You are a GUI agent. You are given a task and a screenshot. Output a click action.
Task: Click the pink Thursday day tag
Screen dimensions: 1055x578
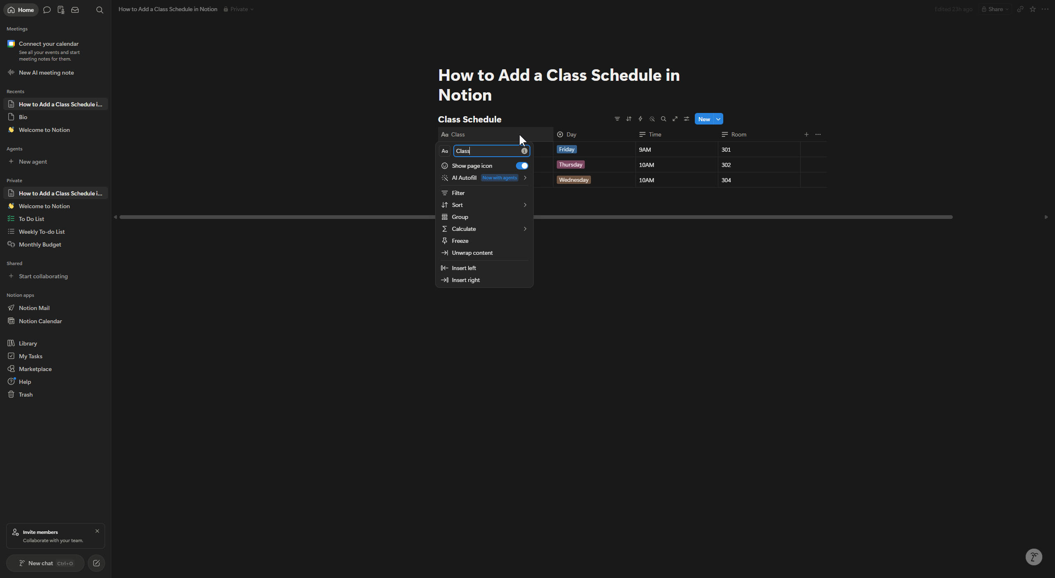point(571,164)
